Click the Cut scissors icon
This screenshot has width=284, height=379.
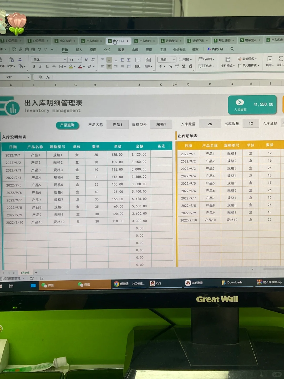point(20,60)
